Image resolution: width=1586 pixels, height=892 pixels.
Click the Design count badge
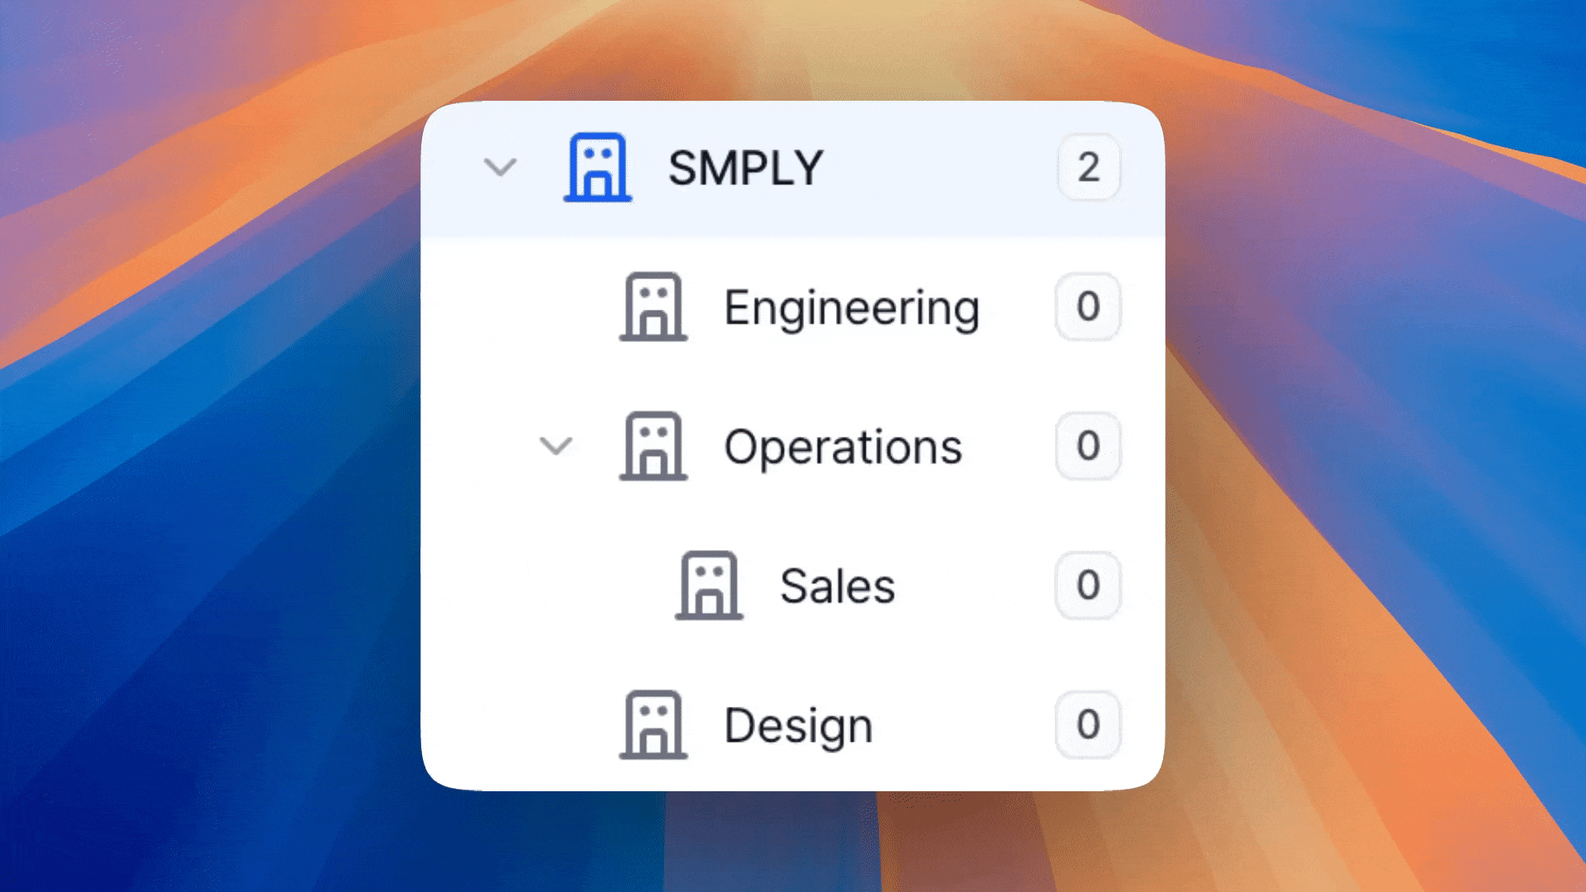coord(1088,725)
